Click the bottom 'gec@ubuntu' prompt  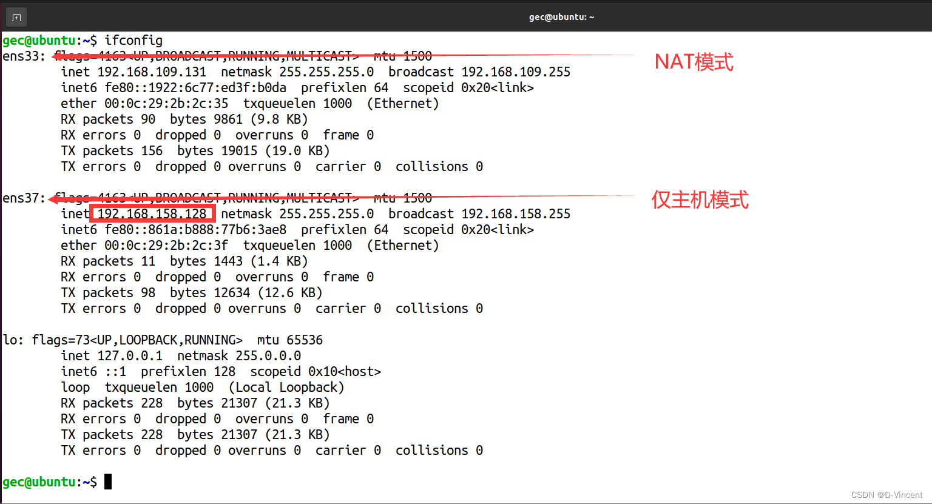coord(39,482)
